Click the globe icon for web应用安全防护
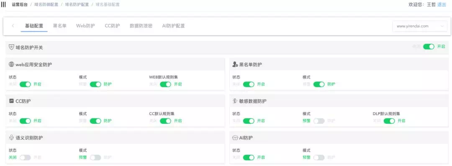Viewport: 452px width, 166px height. [x=12, y=64]
